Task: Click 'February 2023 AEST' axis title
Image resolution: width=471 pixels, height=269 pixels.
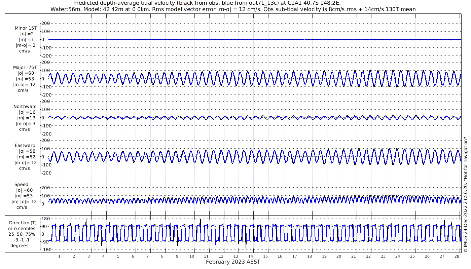Action: point(233,262)
